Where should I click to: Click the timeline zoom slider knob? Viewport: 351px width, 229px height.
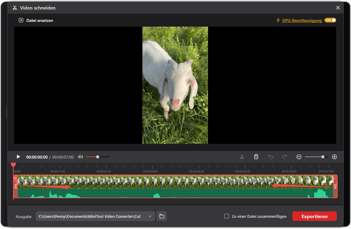tap(323, 157)
